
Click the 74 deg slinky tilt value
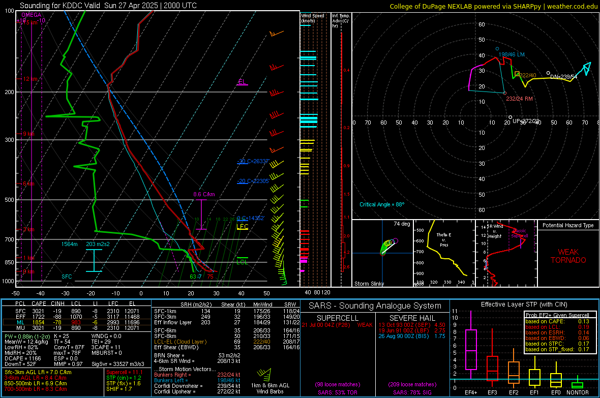pos(402,224)
